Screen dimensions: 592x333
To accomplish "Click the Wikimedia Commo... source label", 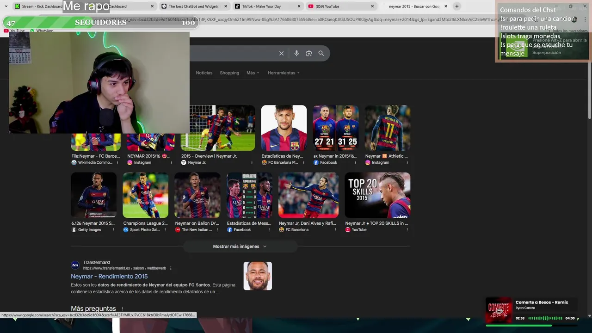I will coord(95,163).
